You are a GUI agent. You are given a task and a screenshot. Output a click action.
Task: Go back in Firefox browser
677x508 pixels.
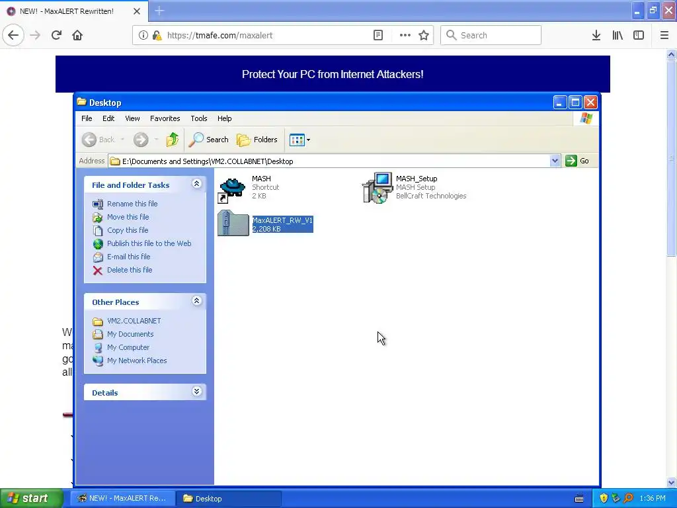(x=13, y=35)
